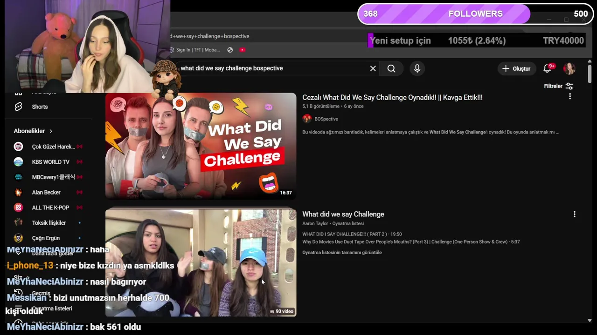Click MBCevery1 channel avatar
This screenshot has height=335, width=597.
coord(18,177)
